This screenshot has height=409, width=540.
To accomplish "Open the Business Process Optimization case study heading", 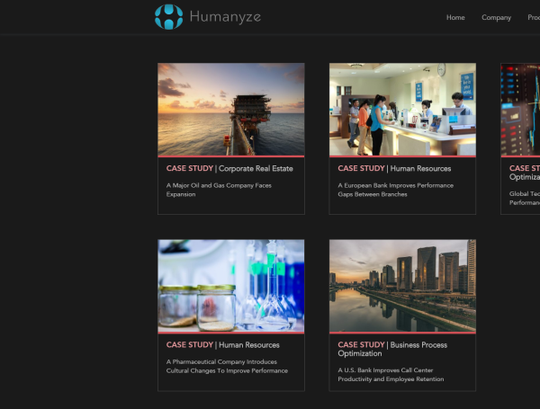I will 392,349.
